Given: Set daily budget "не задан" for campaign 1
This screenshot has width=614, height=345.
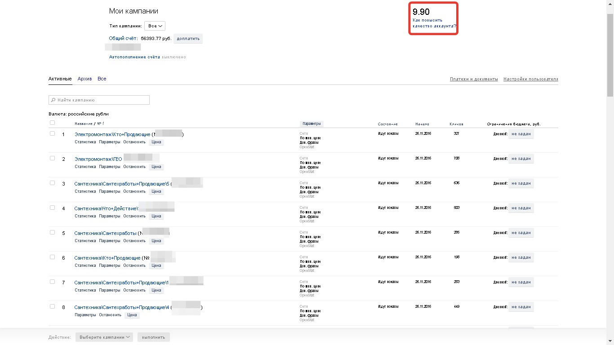Looking at the screenshot, I should [x=521, y=134].
